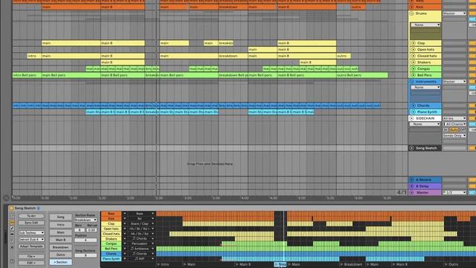Click the Bell Perc label in Song Sketch grid
This screenshot has height=268, width=476.
[111, 249]
